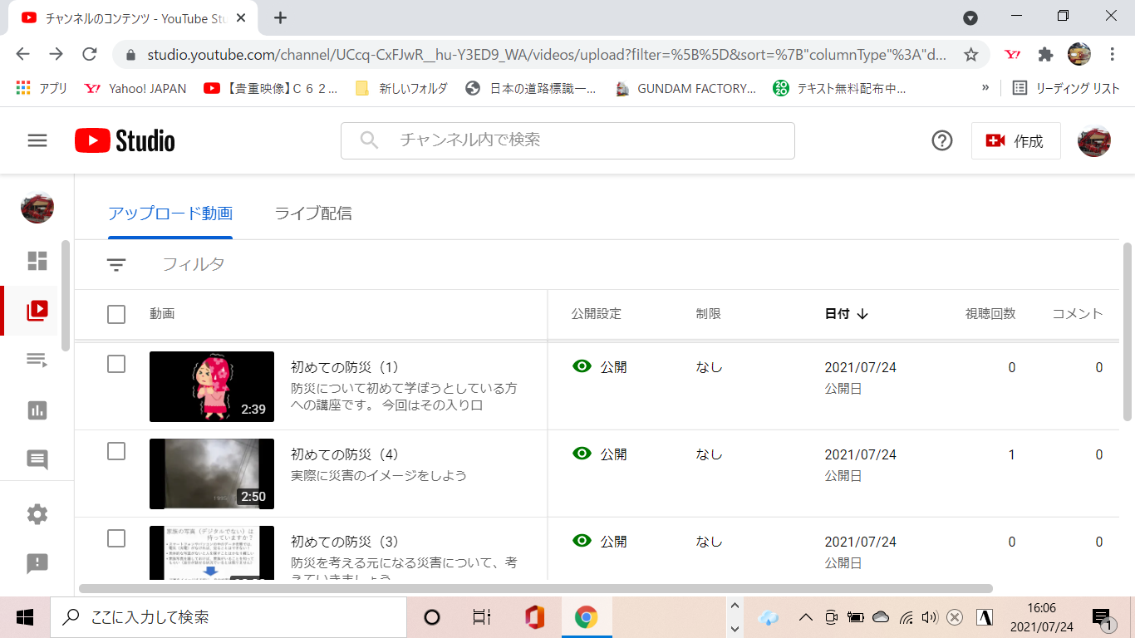Bookmark this page with star icon

coord(970,55)
